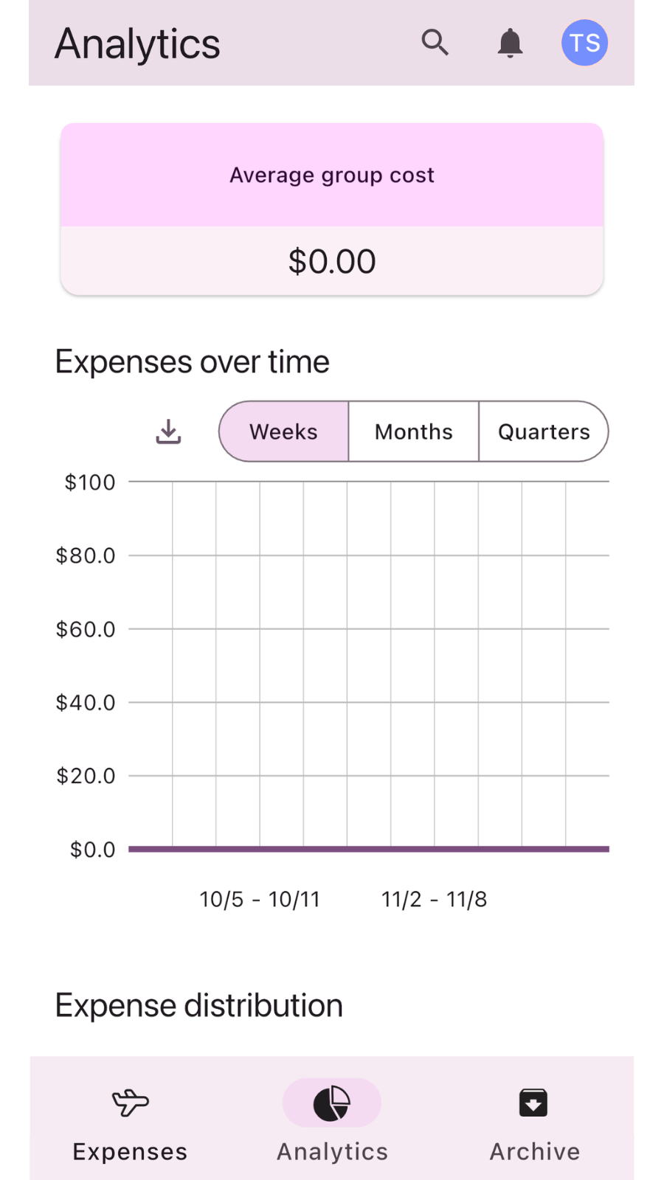This screenshot has width=664, height=1180.
Task: Go to the Expenses tab label
Action: pos(131,1151)
